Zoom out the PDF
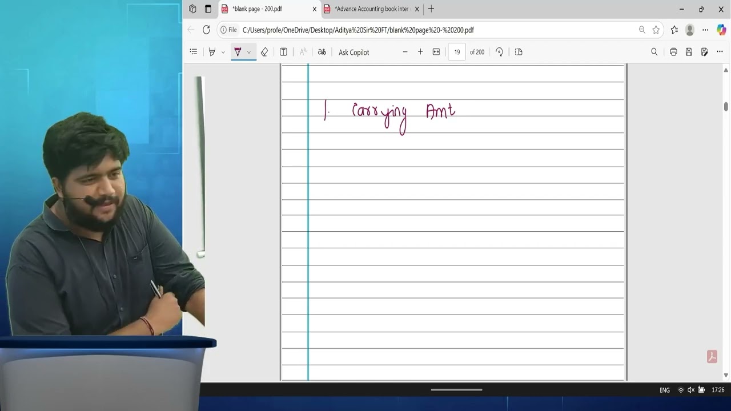Image resolution: width=731 pixels, height=411 pixels. tap(405, 52)
